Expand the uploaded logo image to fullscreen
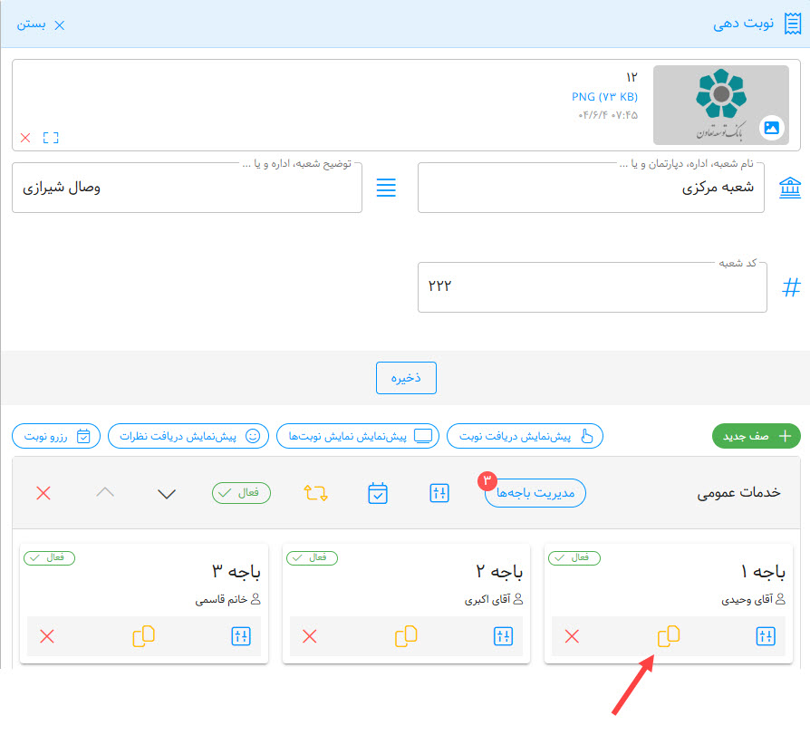This screenshot has width=810, height=745. (51, 138)
